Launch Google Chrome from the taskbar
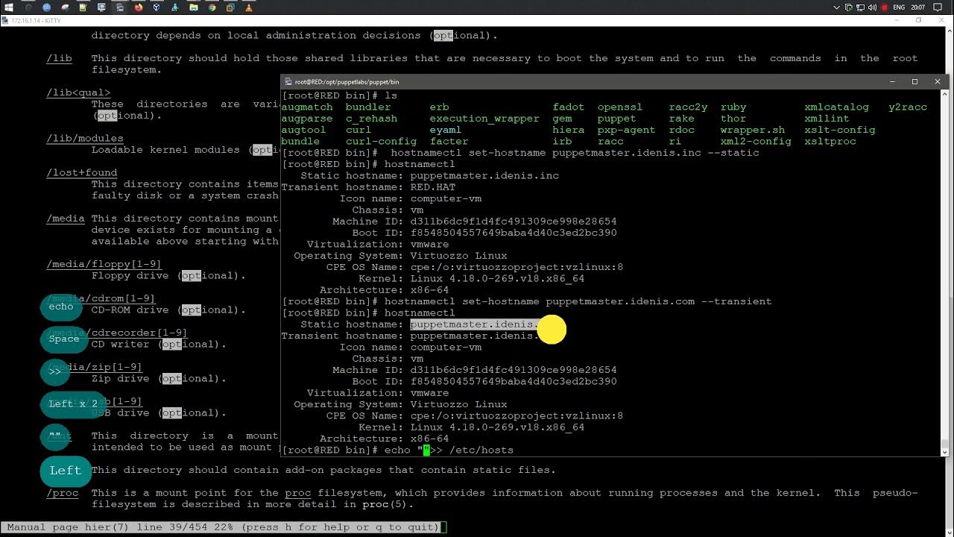 tap(212, 7)
